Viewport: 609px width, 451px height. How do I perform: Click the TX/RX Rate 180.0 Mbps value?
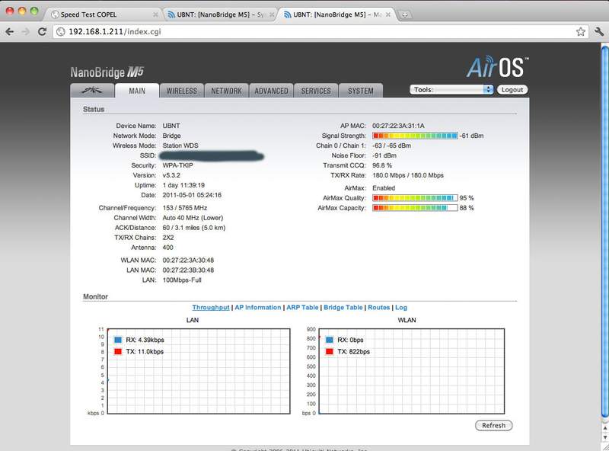click(408, 175)
